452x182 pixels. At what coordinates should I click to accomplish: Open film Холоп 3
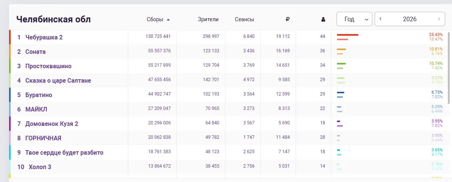(x=40, y=167)
